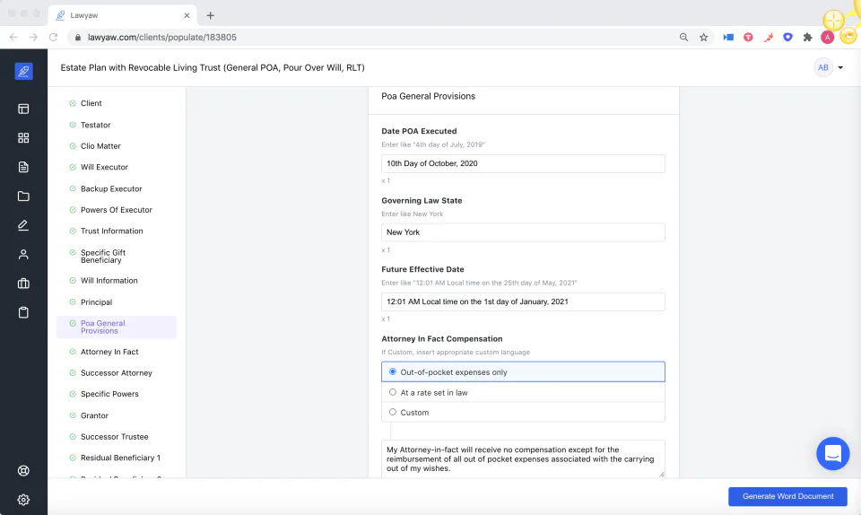Open the settings gear icon in sidebar
The width and height of the screenshot is (861, 515).
(x=23, y=500)
